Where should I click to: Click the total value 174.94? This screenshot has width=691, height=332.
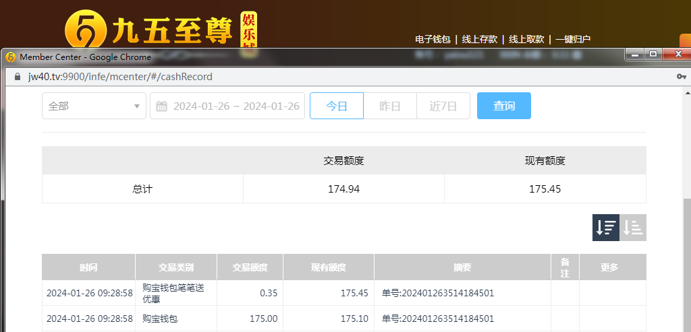[343, 189]
